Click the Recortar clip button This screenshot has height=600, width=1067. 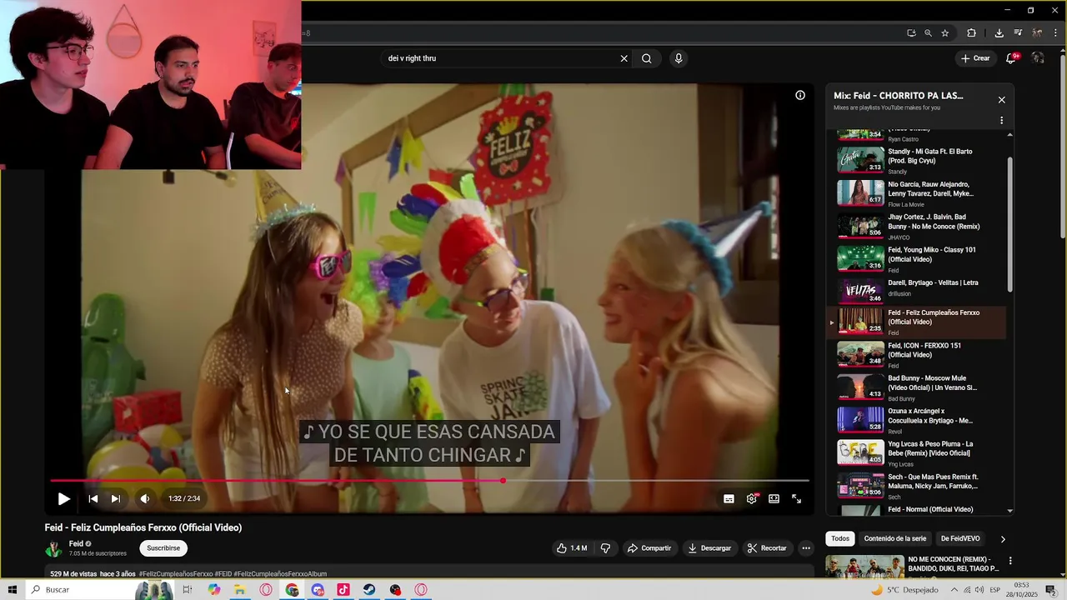click(x=767, y=548)
